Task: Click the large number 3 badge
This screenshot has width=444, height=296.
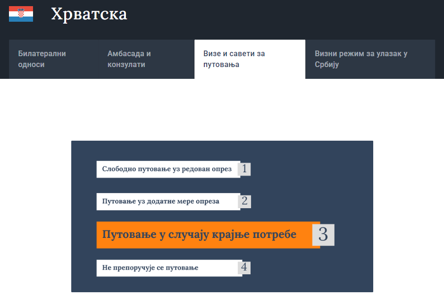Action: [x=323, y=235]
